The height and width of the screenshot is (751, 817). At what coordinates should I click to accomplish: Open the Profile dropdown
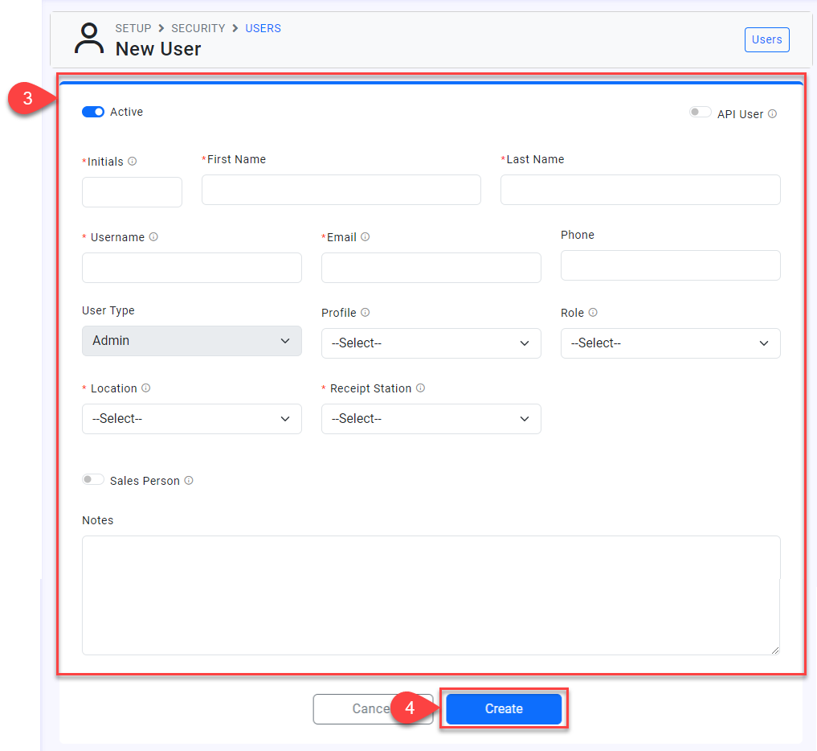(x=431, y=343)
